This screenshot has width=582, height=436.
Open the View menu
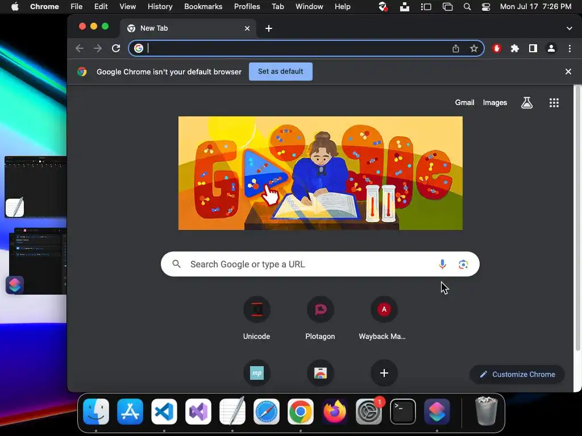click(128, 7)
